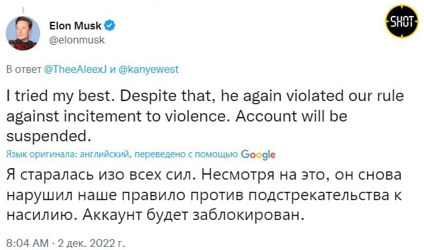Image resolution: width=424 pixels, height=250 pixels.
Task: Select the sentence "I tried my best."
Action: 59,97
